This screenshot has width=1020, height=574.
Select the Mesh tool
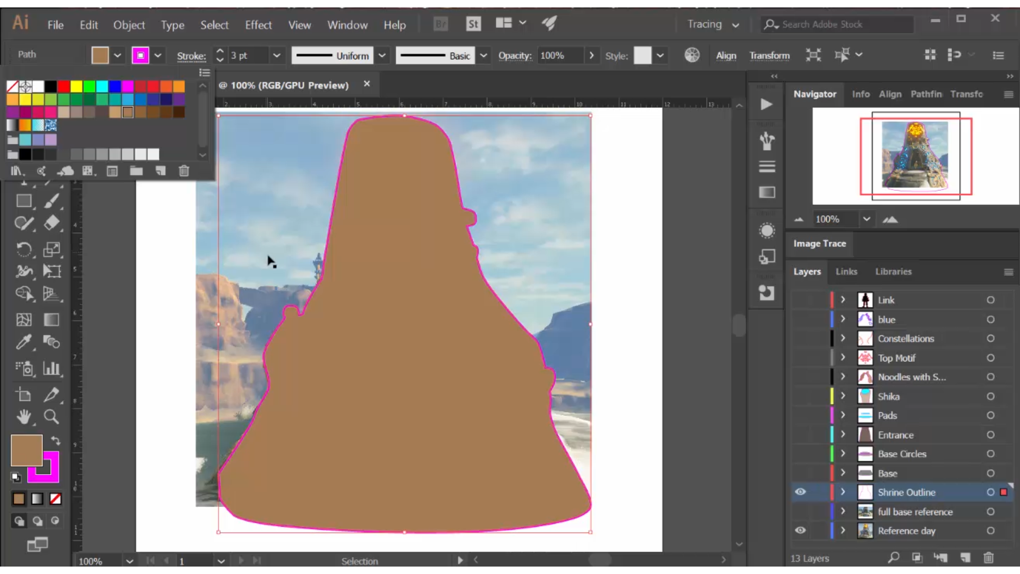pos(23,319)
